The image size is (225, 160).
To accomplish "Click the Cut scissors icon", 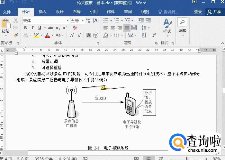I will [x=16, y=20].
